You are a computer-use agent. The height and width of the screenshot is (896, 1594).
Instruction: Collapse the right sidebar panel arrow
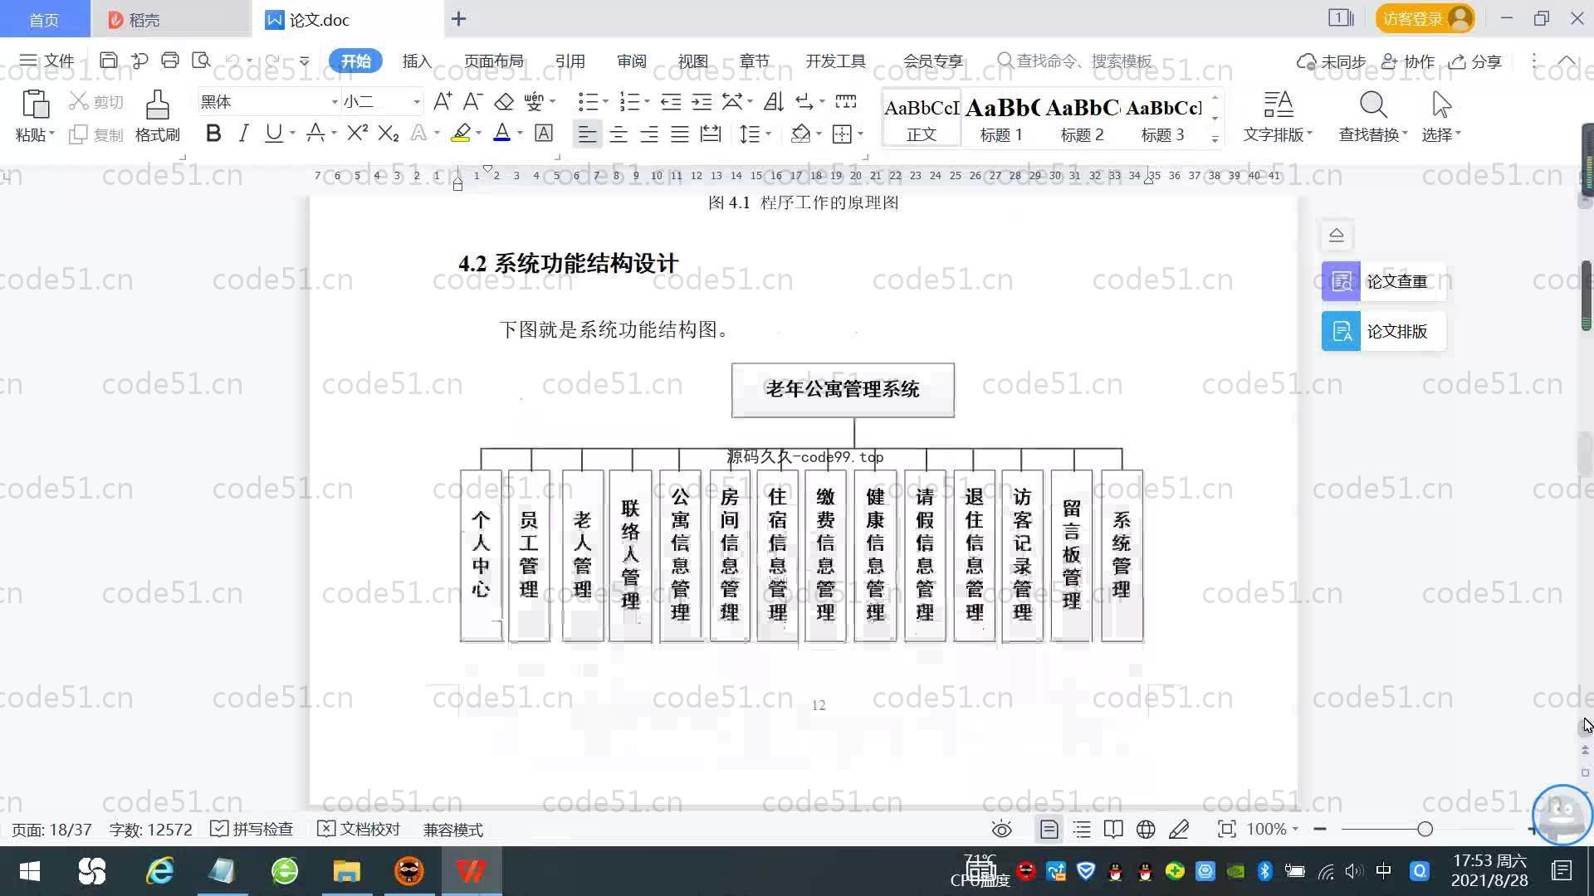click(x=1337, y=235)
